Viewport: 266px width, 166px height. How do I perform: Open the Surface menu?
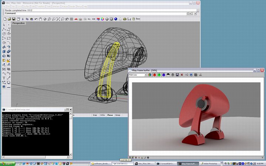click(27, 6)
